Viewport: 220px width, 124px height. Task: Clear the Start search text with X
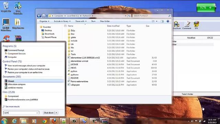37,113
